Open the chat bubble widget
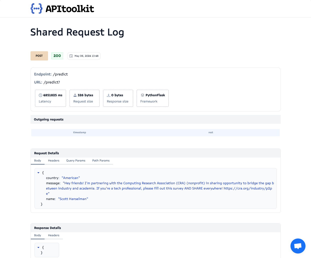311x258 pixels. tap(298, 246)
